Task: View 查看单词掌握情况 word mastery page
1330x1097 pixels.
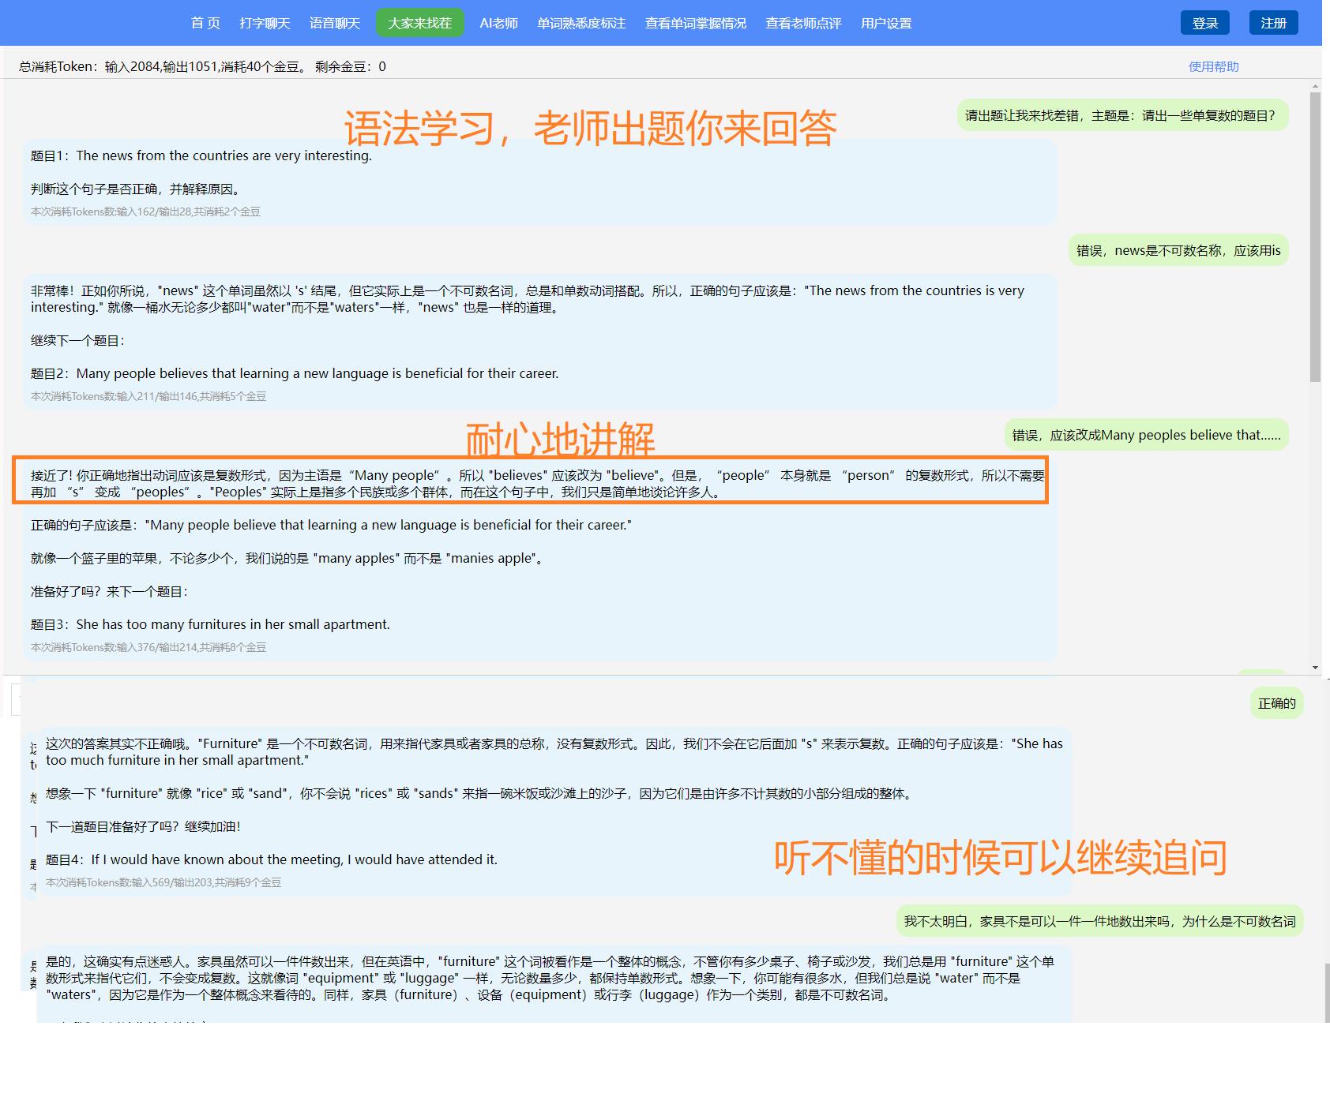Action: pyautogui.click(x=695, y=23)
